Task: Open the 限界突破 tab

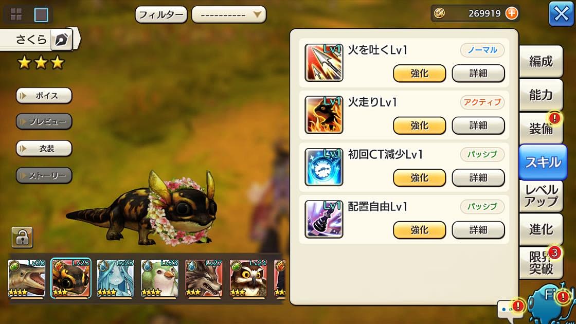Action: (541, 263)
